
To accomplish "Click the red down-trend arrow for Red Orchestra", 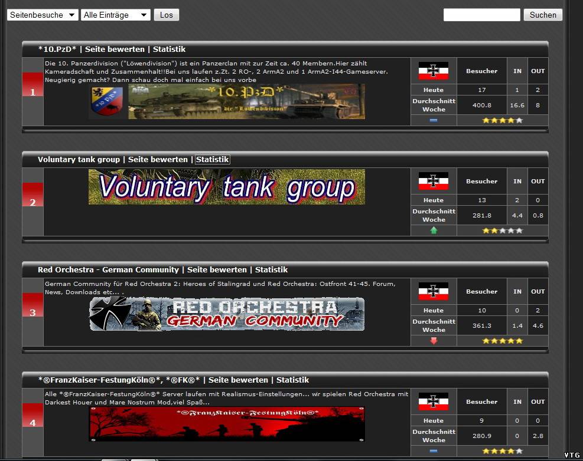I will click(x=434, y=341).
